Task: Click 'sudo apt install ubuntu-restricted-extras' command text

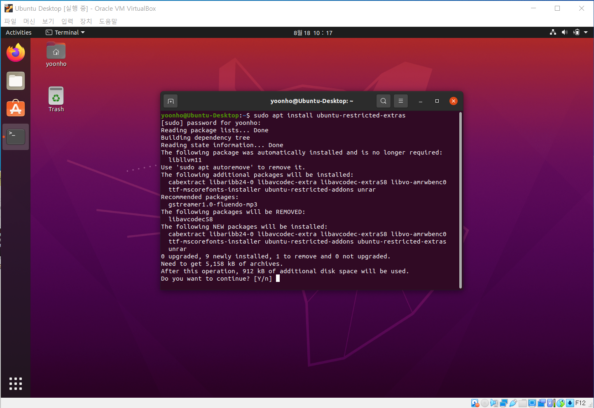Action: [330, 115]
